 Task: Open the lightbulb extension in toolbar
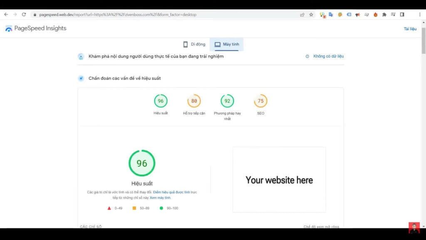[x=322, y=15]
